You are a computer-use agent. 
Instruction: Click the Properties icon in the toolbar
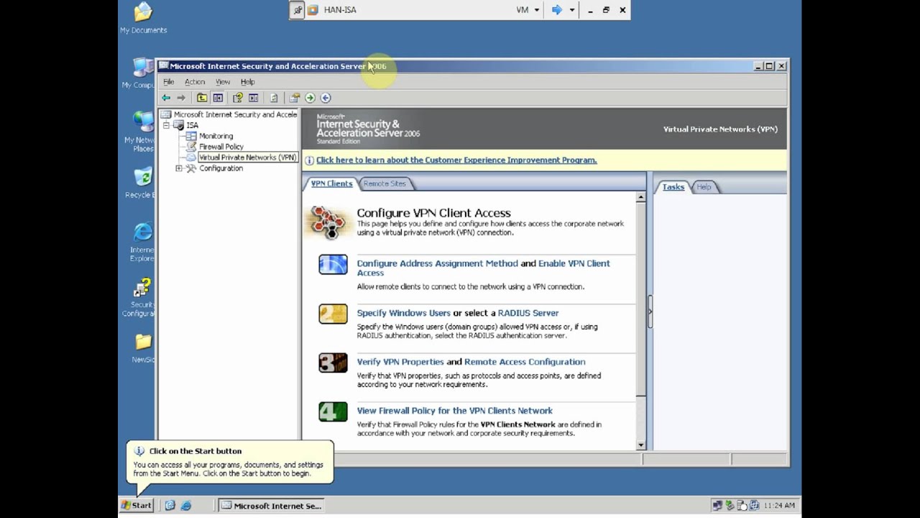(294, 98)
